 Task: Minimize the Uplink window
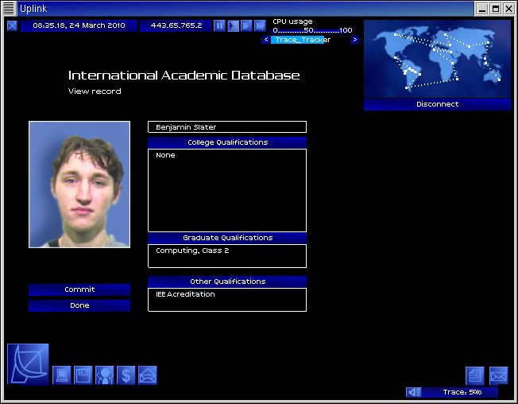[x=482, y=9]
